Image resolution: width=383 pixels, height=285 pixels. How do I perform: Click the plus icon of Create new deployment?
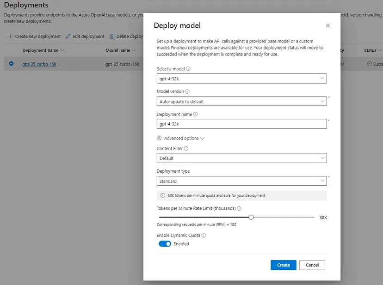click(x=10, y=36)
